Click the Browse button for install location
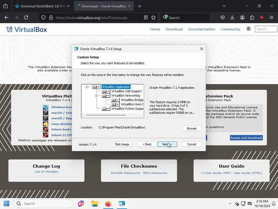The height and width of the screenshot is (209, 278). 192,128
